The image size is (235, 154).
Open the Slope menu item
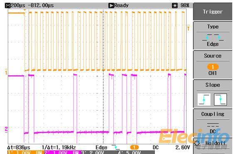point(213,94)
